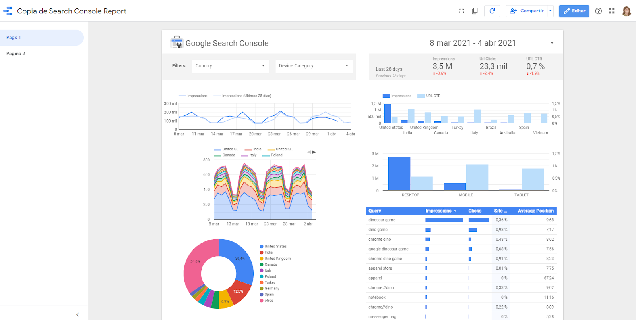Click the India donut legend dot
Screen dimensions: 636x320
click(262, 253)
